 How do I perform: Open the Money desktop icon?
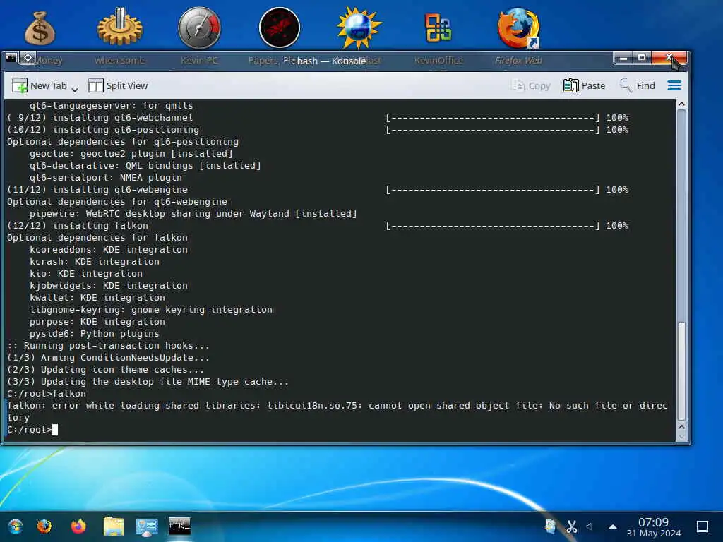pos(40,28)
